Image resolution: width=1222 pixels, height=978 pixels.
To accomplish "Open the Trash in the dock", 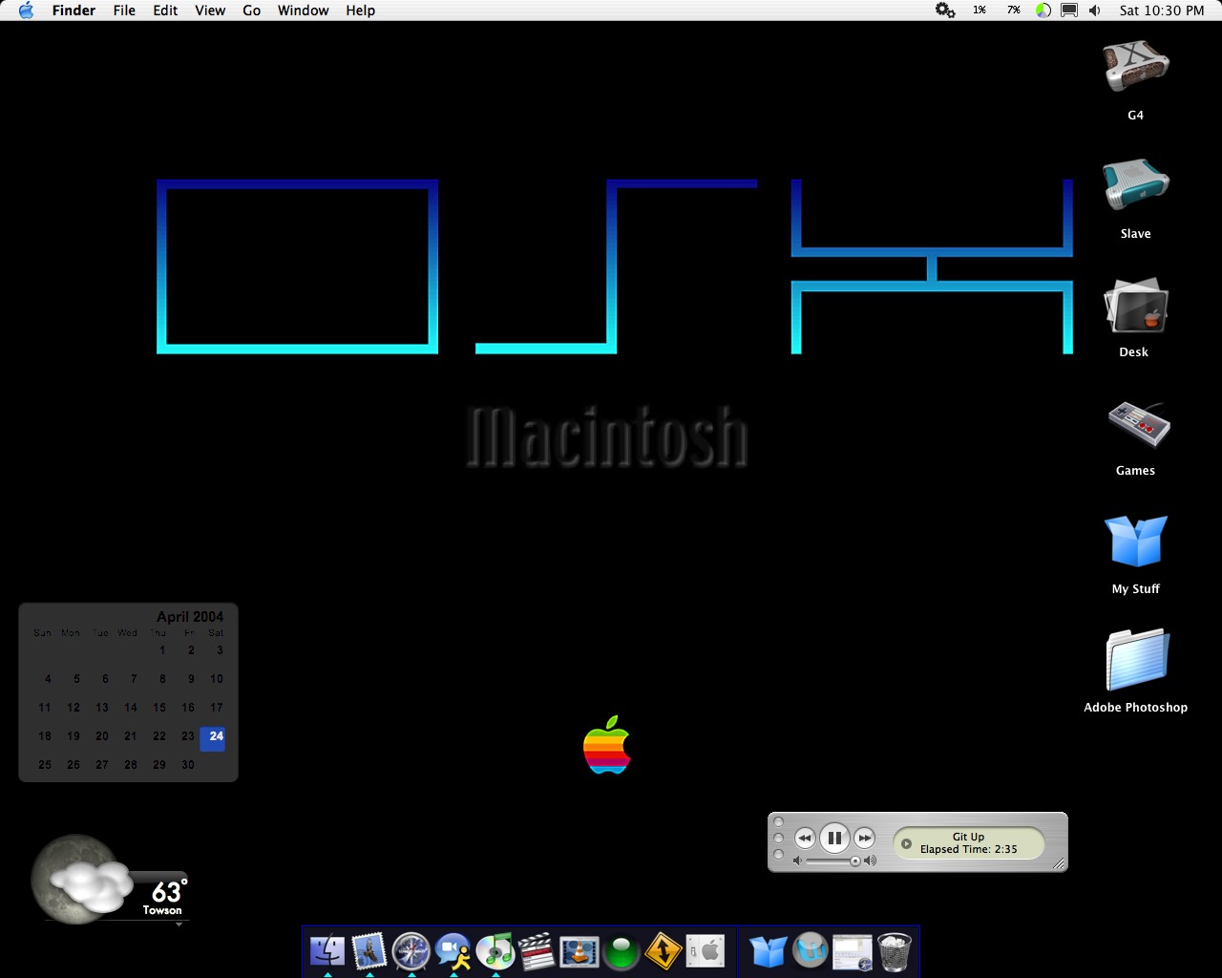I will (x=895, y=951).
